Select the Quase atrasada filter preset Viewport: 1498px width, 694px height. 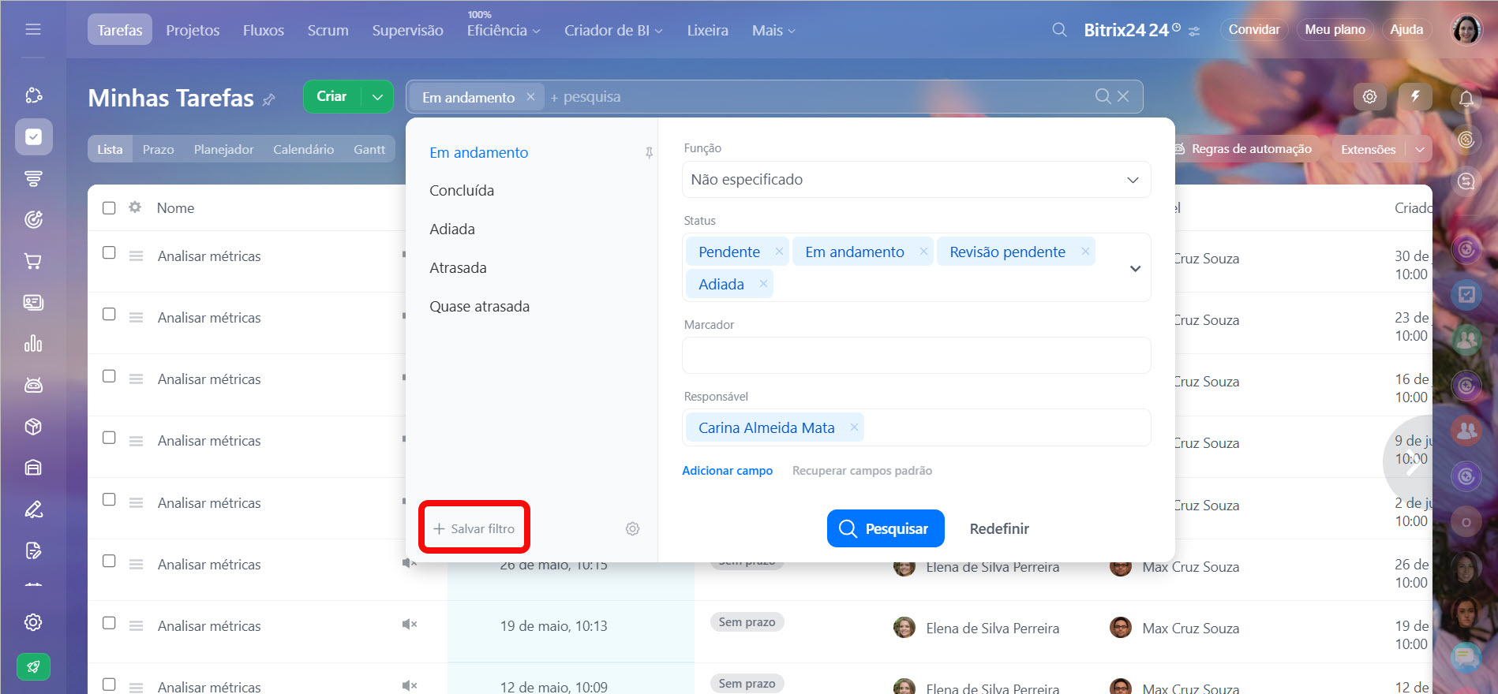coord(479,306)
